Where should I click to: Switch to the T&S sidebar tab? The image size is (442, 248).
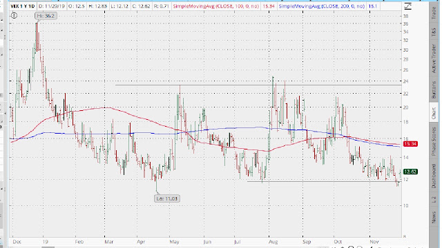click(x=434, y=32)
